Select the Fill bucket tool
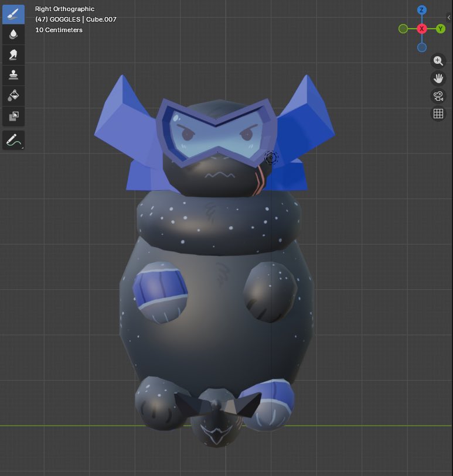The height and width of the screenshot is (476, 453). click(x=13, y=95)
